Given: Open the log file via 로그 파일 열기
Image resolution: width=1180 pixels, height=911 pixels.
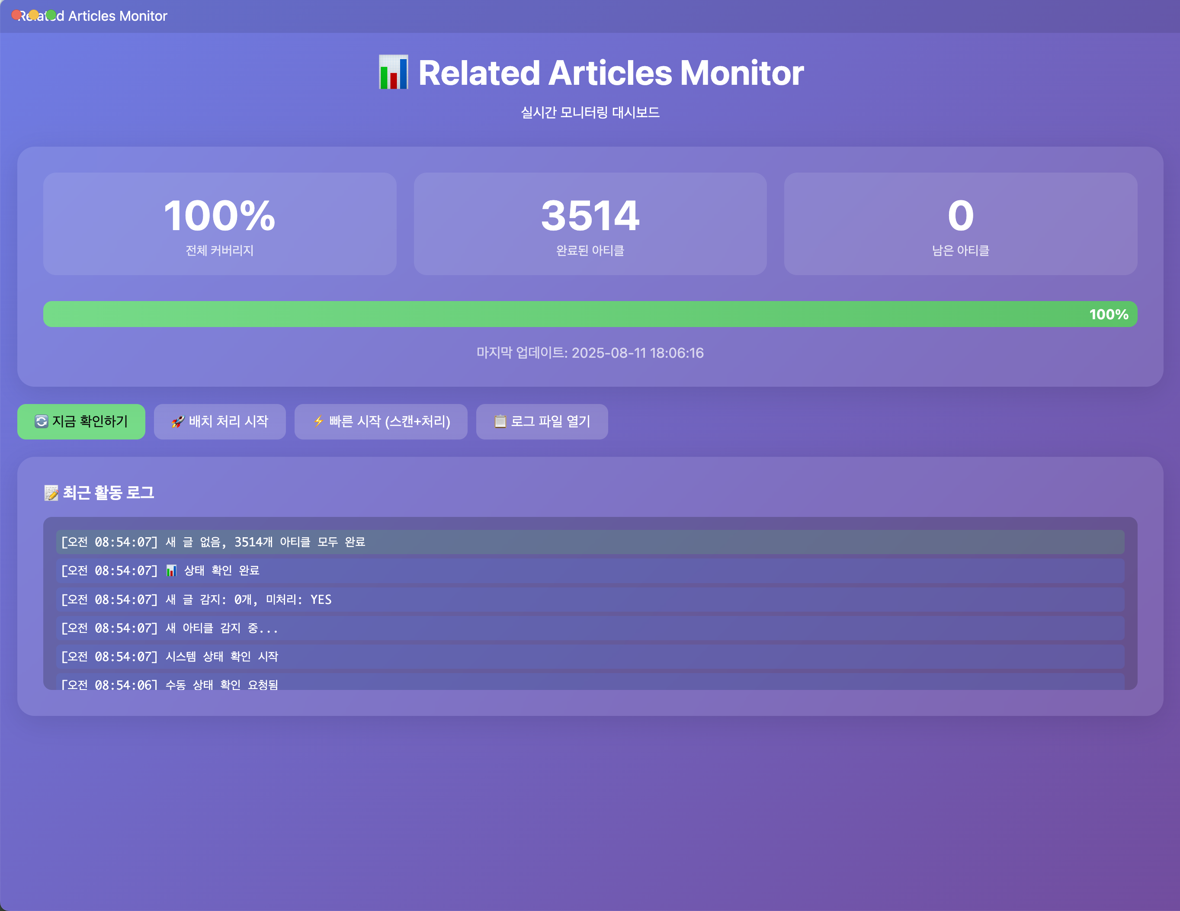Looking at the screenshot, I should coord(542,421).
